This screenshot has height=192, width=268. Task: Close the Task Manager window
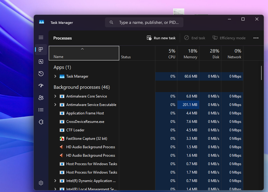click(257, 19)
